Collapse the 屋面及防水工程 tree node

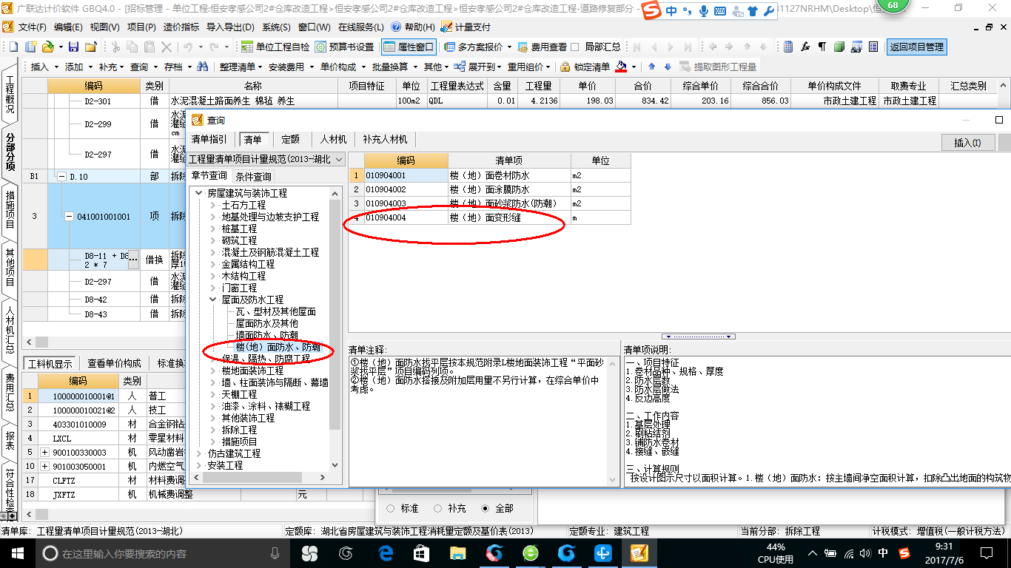[x=214, y=300]
